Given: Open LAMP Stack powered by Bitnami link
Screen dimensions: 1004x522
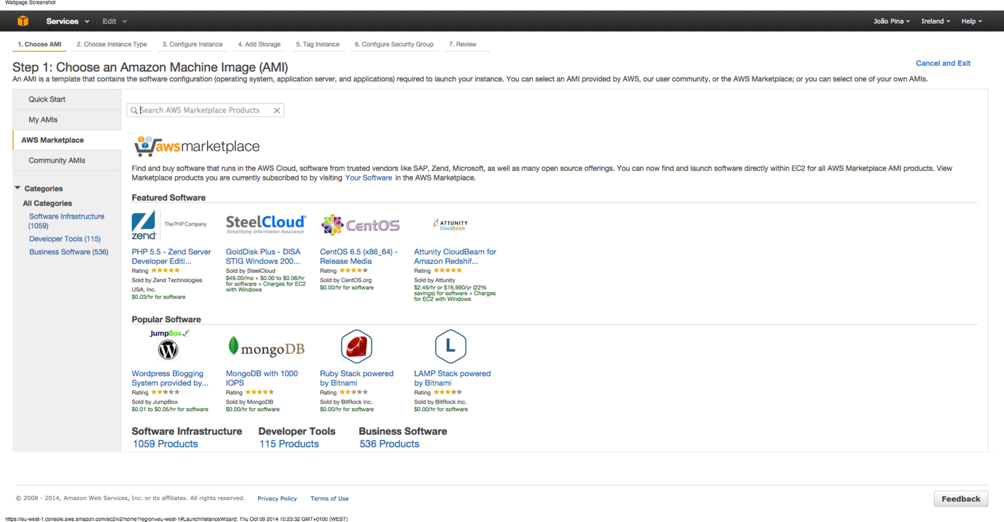Looking at the screenshot, I should (452, 378).
